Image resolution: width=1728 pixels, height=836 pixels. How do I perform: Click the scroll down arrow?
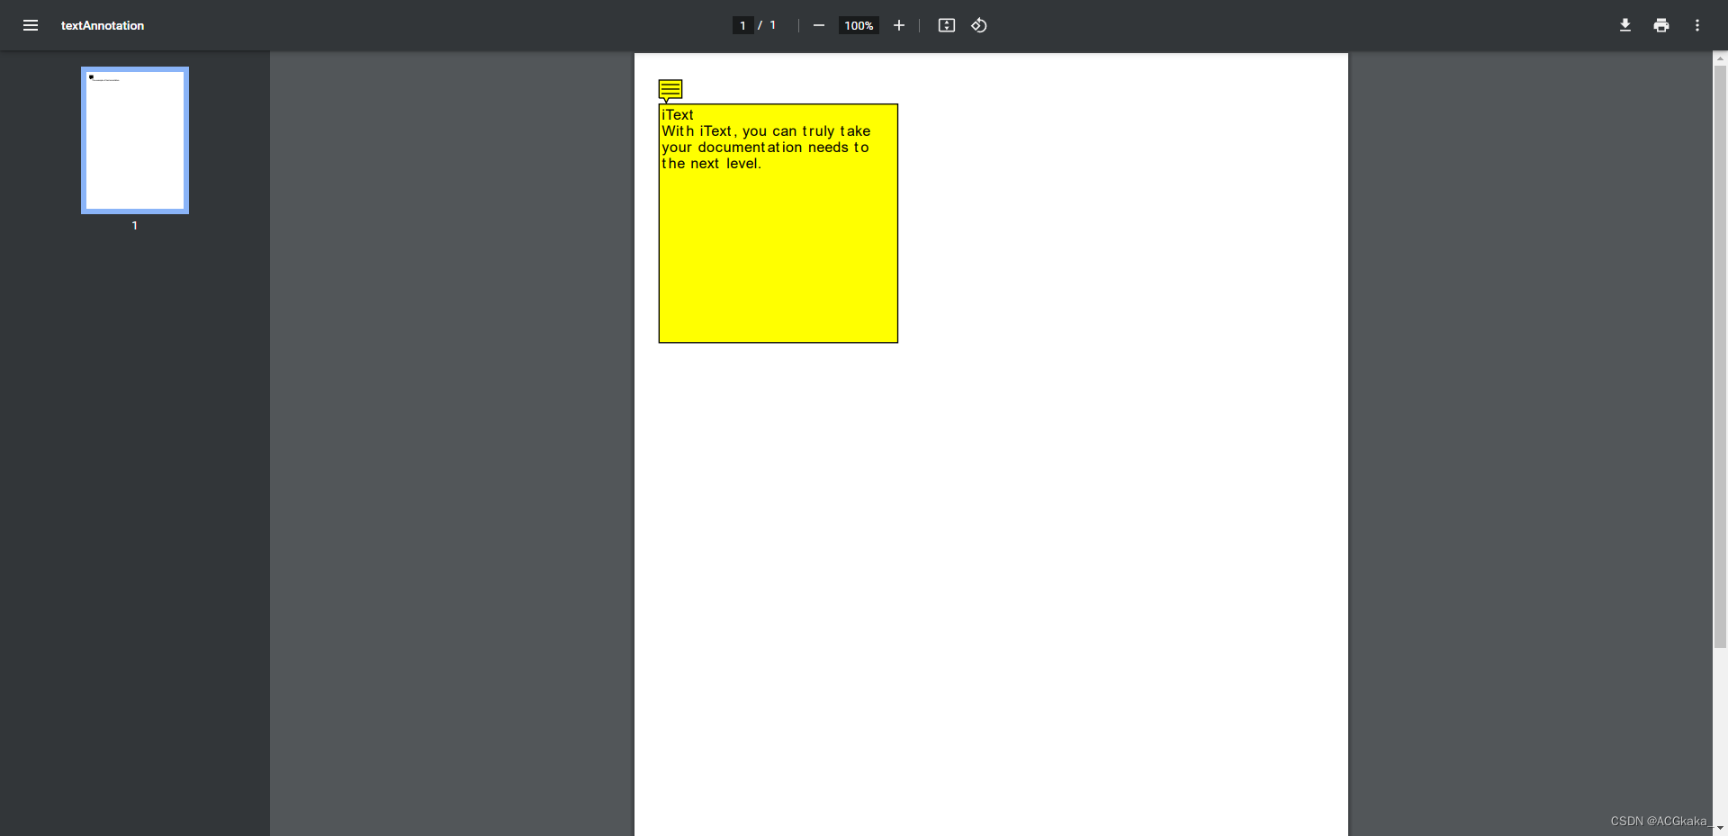tap(1720, 828)
